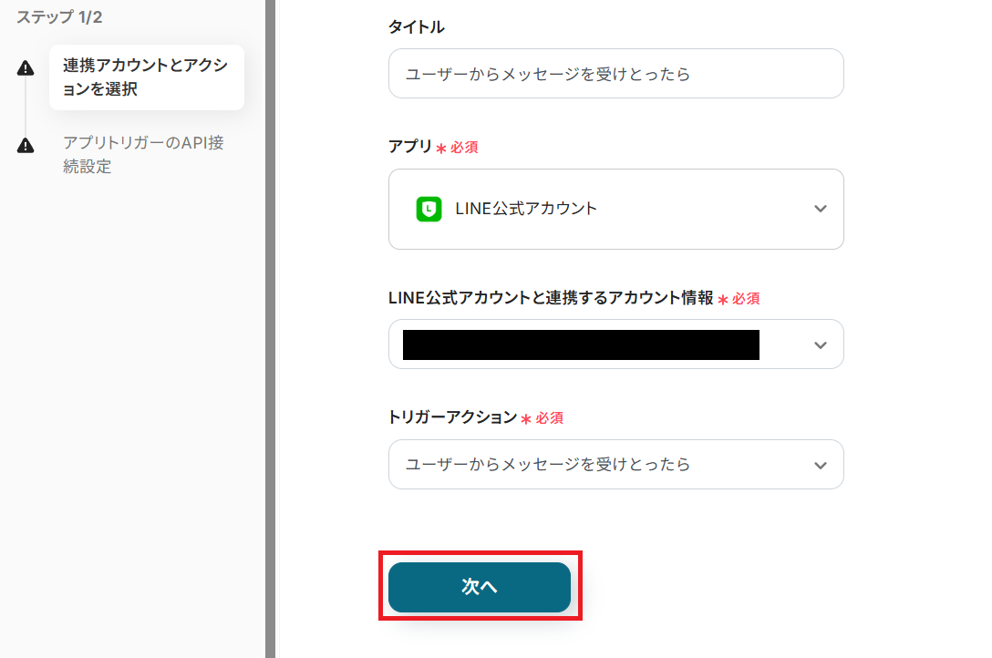
Task: Click the LINE公式アカウントと連携するアカウント情報 label
Action: coord(551,297)
